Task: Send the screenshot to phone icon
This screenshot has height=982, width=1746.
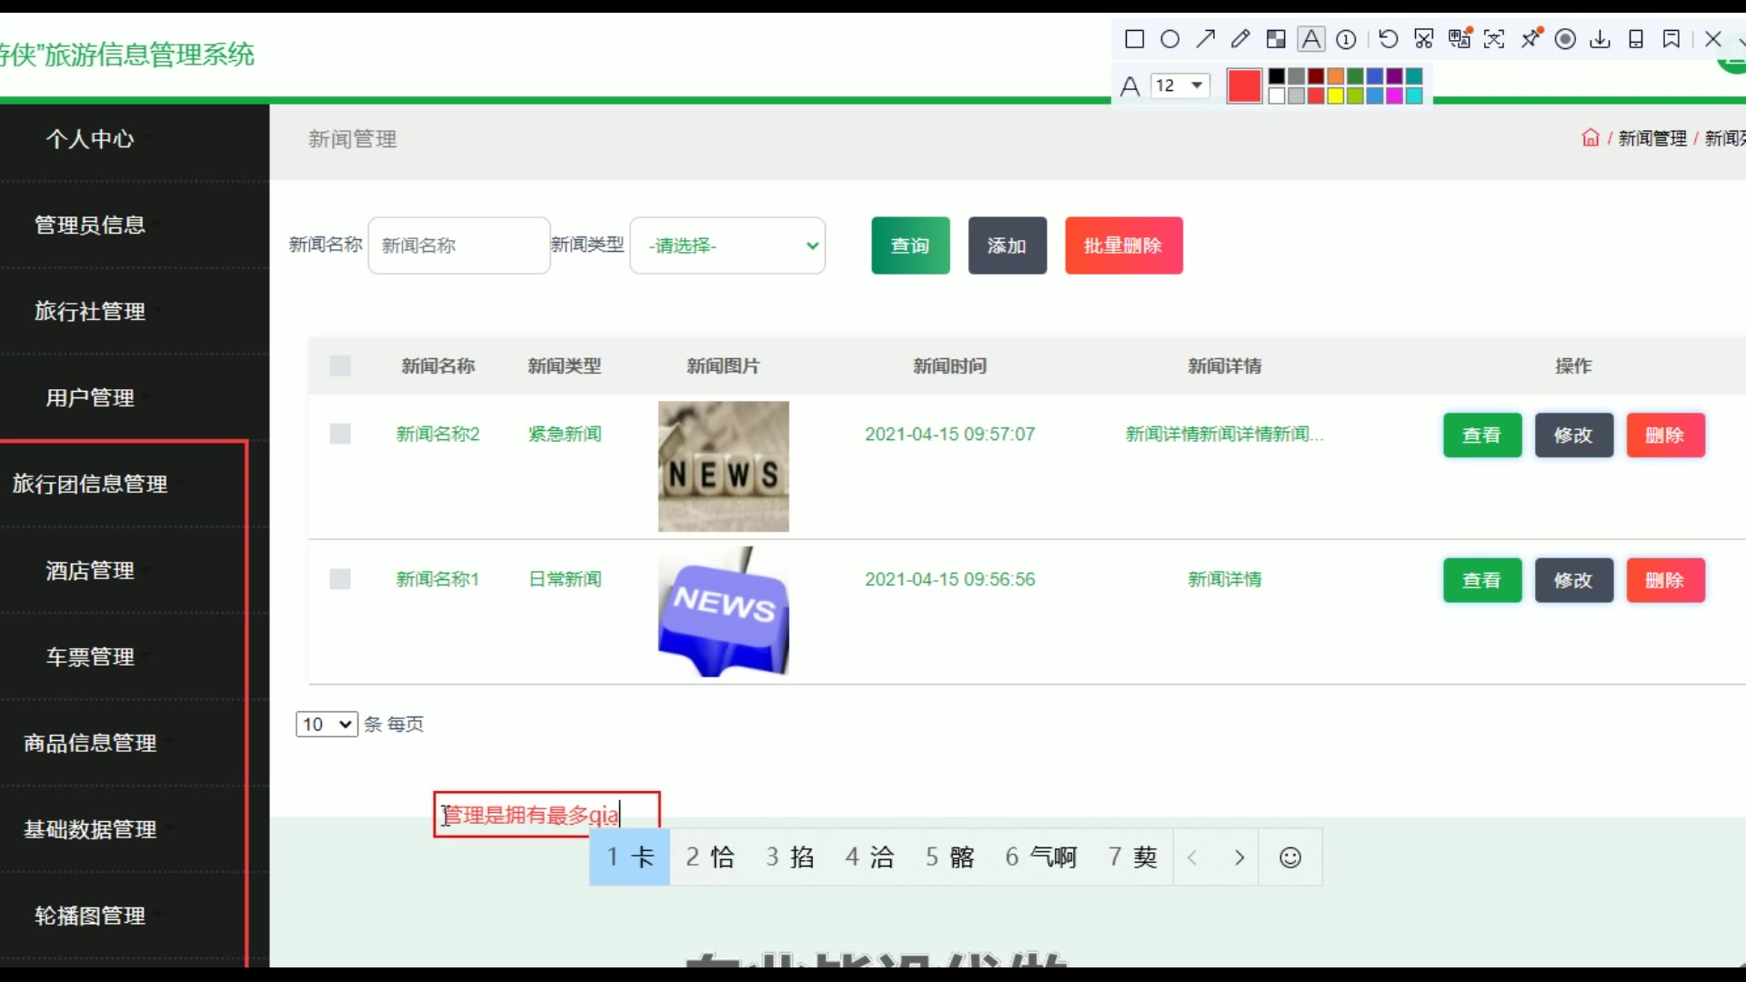Action: (1636, 39)
